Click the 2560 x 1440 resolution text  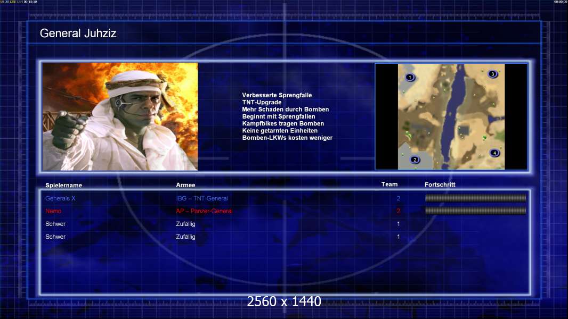pos(284,301)
